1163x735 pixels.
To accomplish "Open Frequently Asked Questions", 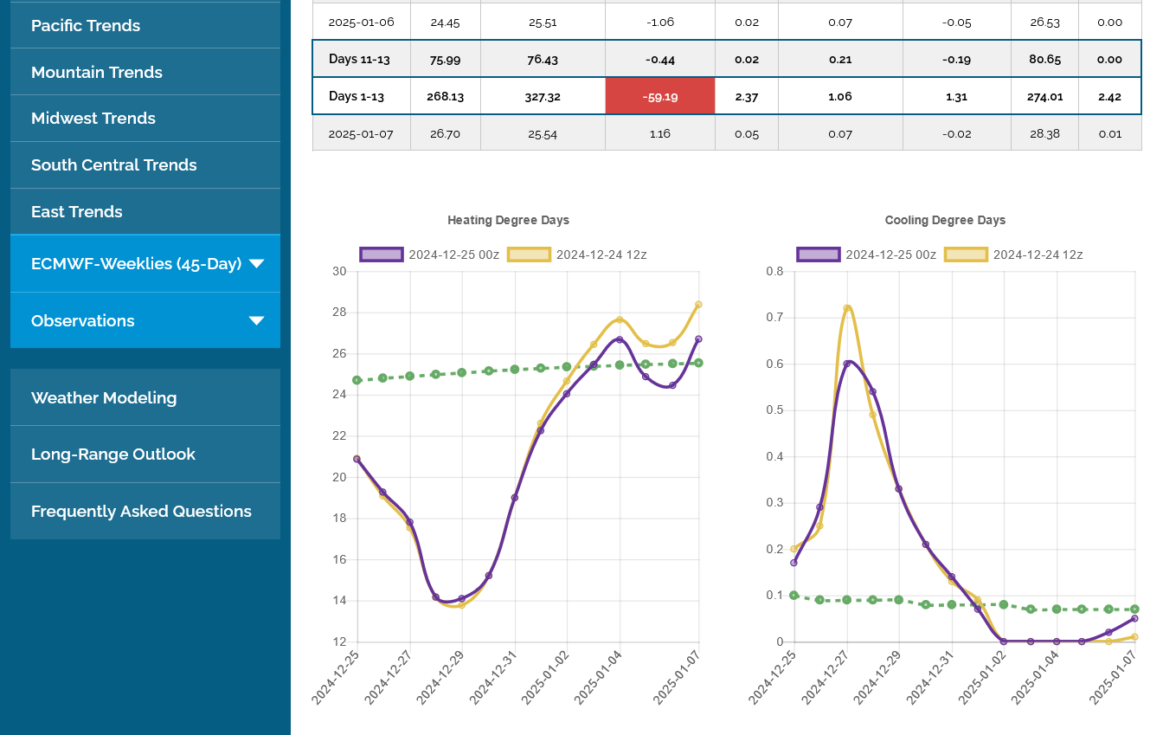I will point(141,512).
